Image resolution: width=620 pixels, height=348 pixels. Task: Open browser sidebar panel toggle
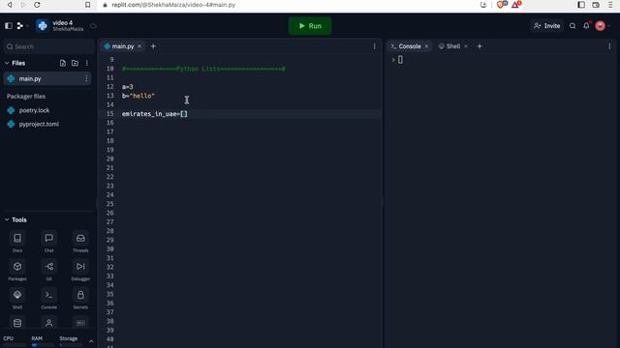(581, 5)
